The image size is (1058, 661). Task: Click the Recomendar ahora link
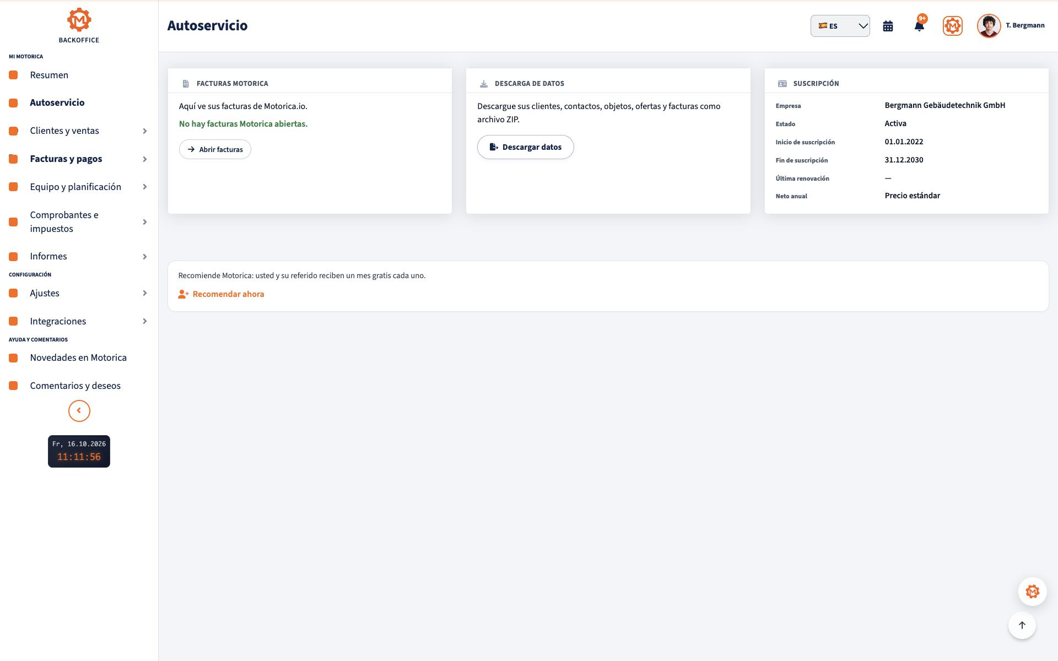click(221, 294)
